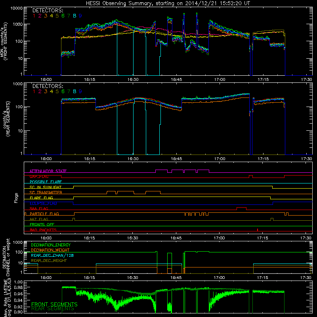This screenshot has height=317, width=317.
Task: Select detector 1 in the front segments legend
Action: pyautogui.click(x=34, y=16)
